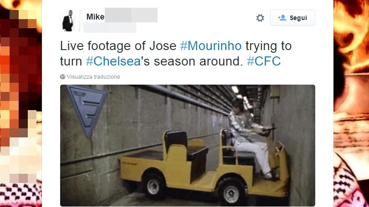369x207 pixels.
Task: Open the #CFC hashtag
Action: (264, 61)
